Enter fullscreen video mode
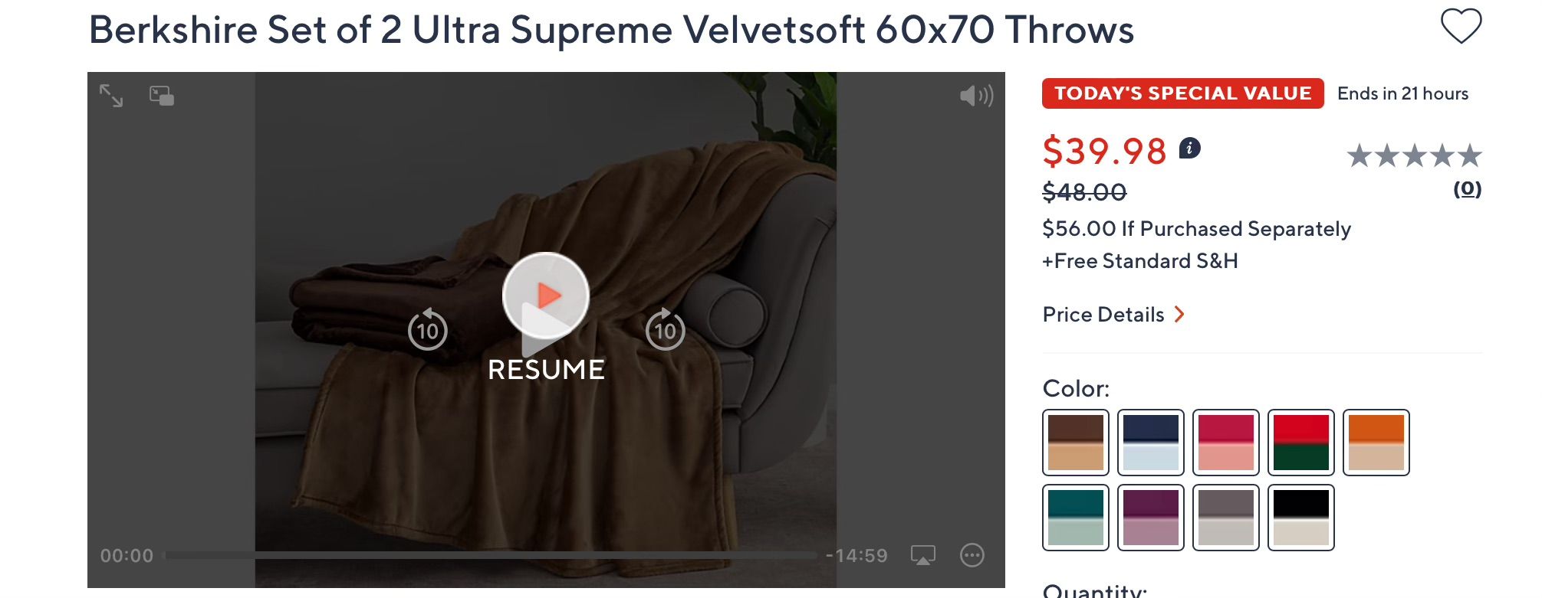The height and width of the screenshot is (598, 1542). (111, 96)
